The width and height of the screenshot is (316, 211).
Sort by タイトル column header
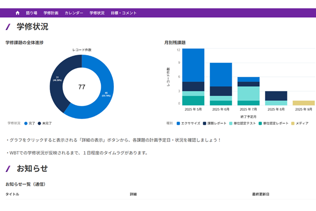pos(12,194)
